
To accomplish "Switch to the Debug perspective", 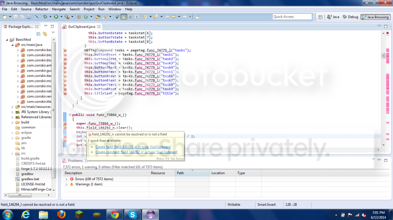I will tap(350, 17).
